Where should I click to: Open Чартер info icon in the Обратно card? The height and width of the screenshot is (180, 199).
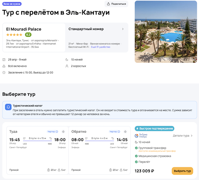click(x=119, y=131)
